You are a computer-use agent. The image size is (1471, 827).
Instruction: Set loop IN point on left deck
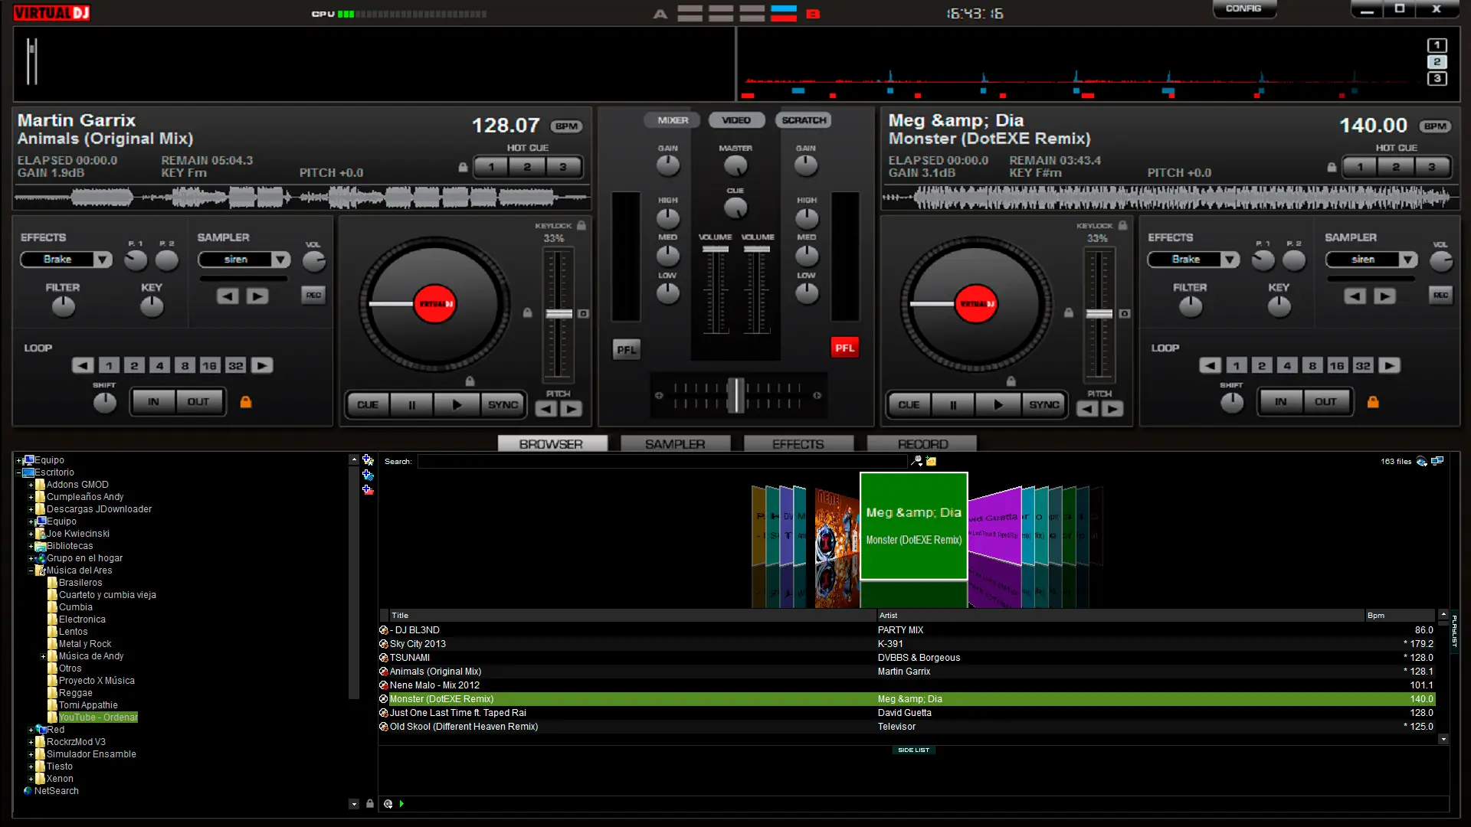point(153,401)
